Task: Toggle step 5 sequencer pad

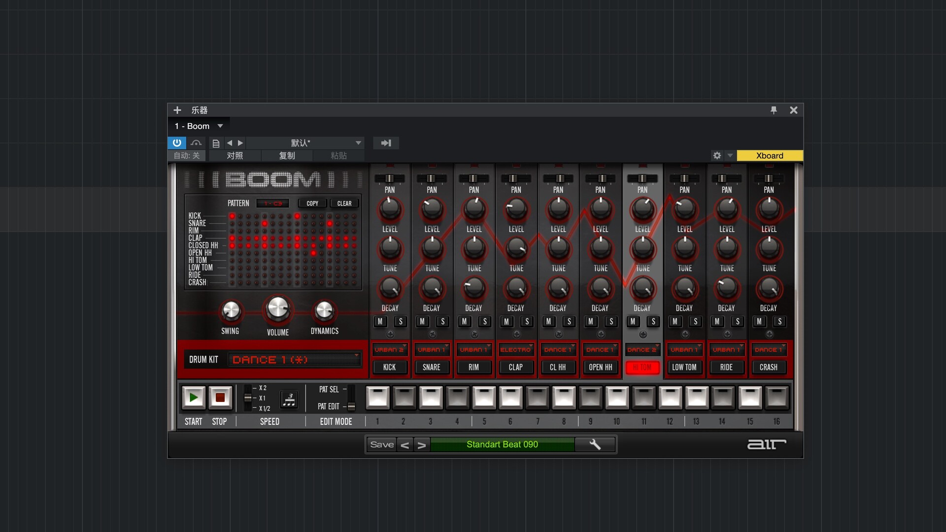Action: pyautogui.click(x=484, y=398)
